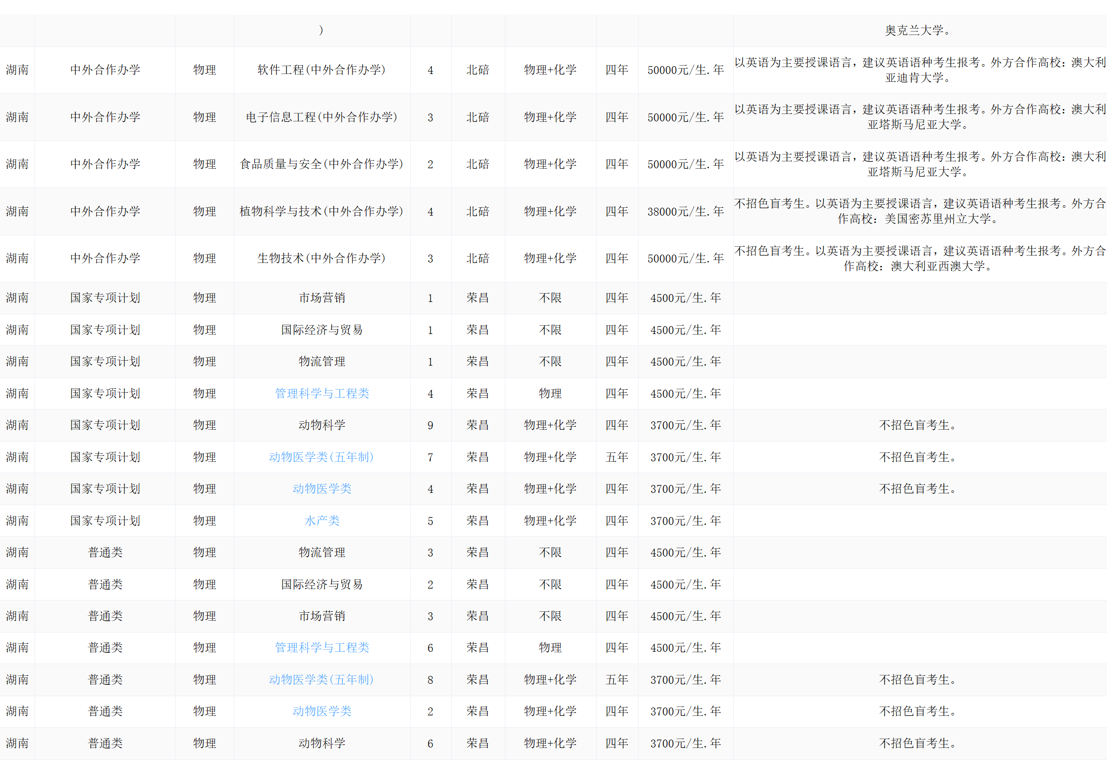Open 管理科学与工程类 link in 国家专项计划 row

[321, 393]
